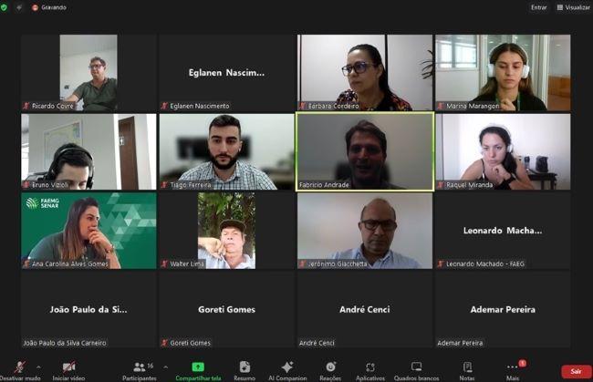Open Aplicativos apps icon

[370, 367]
